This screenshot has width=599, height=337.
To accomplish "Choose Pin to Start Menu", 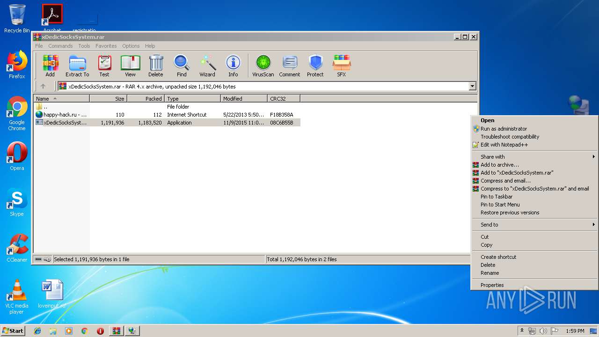I will 534,205.
